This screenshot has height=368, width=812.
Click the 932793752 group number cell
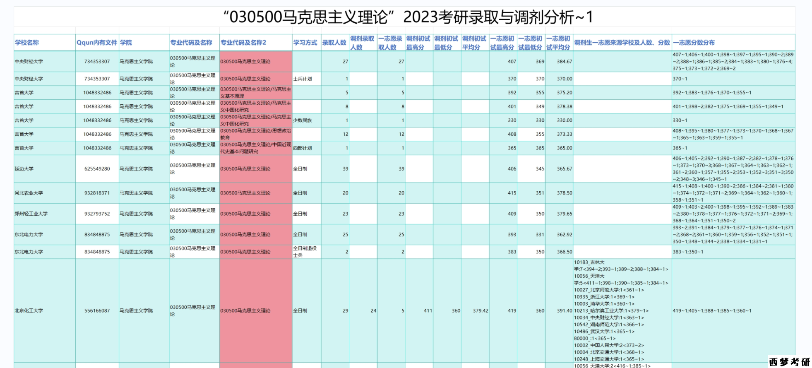(97, 214)
